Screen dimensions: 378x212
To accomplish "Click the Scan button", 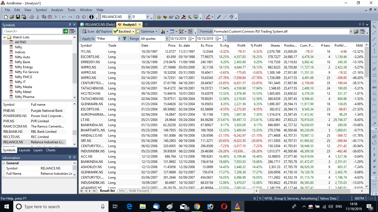I will pos(88,31).
